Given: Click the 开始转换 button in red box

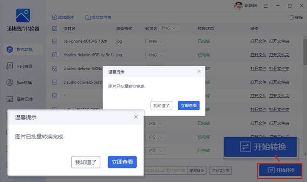Looking at the screenshot, I should click(x=280, y=170).
